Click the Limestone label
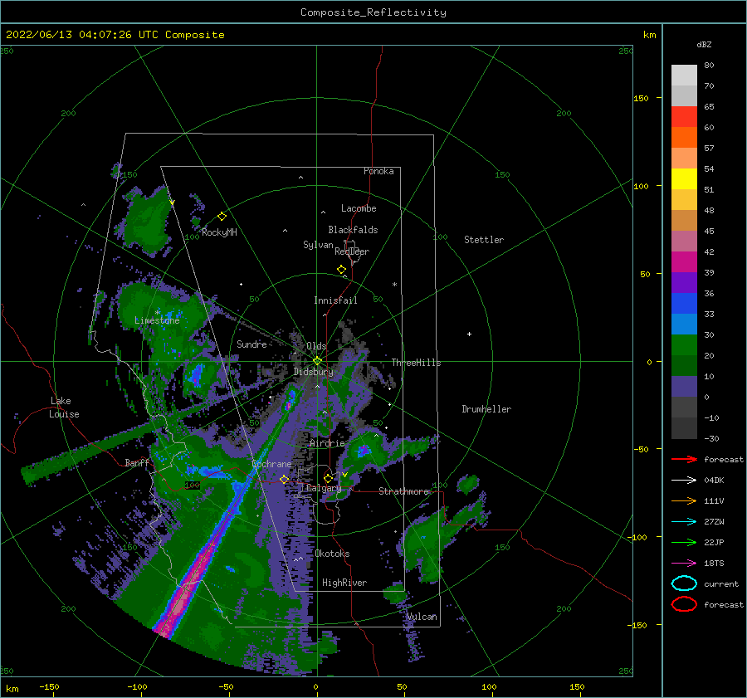Viewport: 747px width, 698px height. (x=157, y=320)
